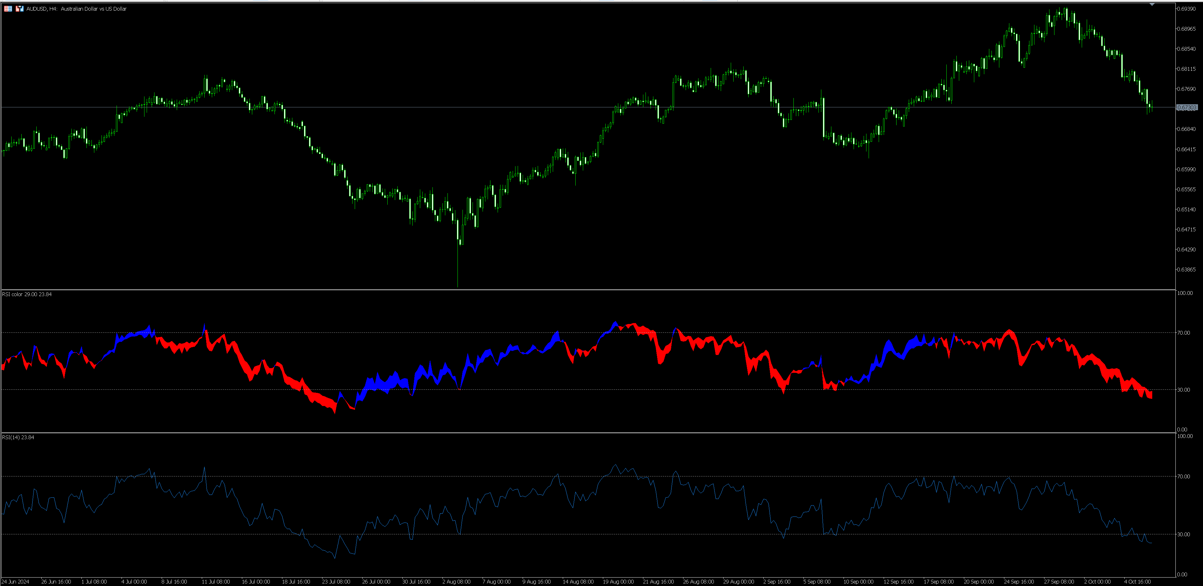Click the '2 Aug 08:00' time label
The height and width of the screenshot is (586, 1203).
pos(456,582)
